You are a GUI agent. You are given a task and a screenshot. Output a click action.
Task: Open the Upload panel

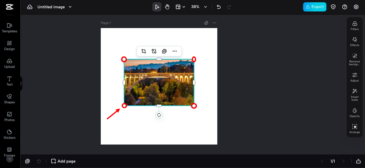tap(9, 63)
